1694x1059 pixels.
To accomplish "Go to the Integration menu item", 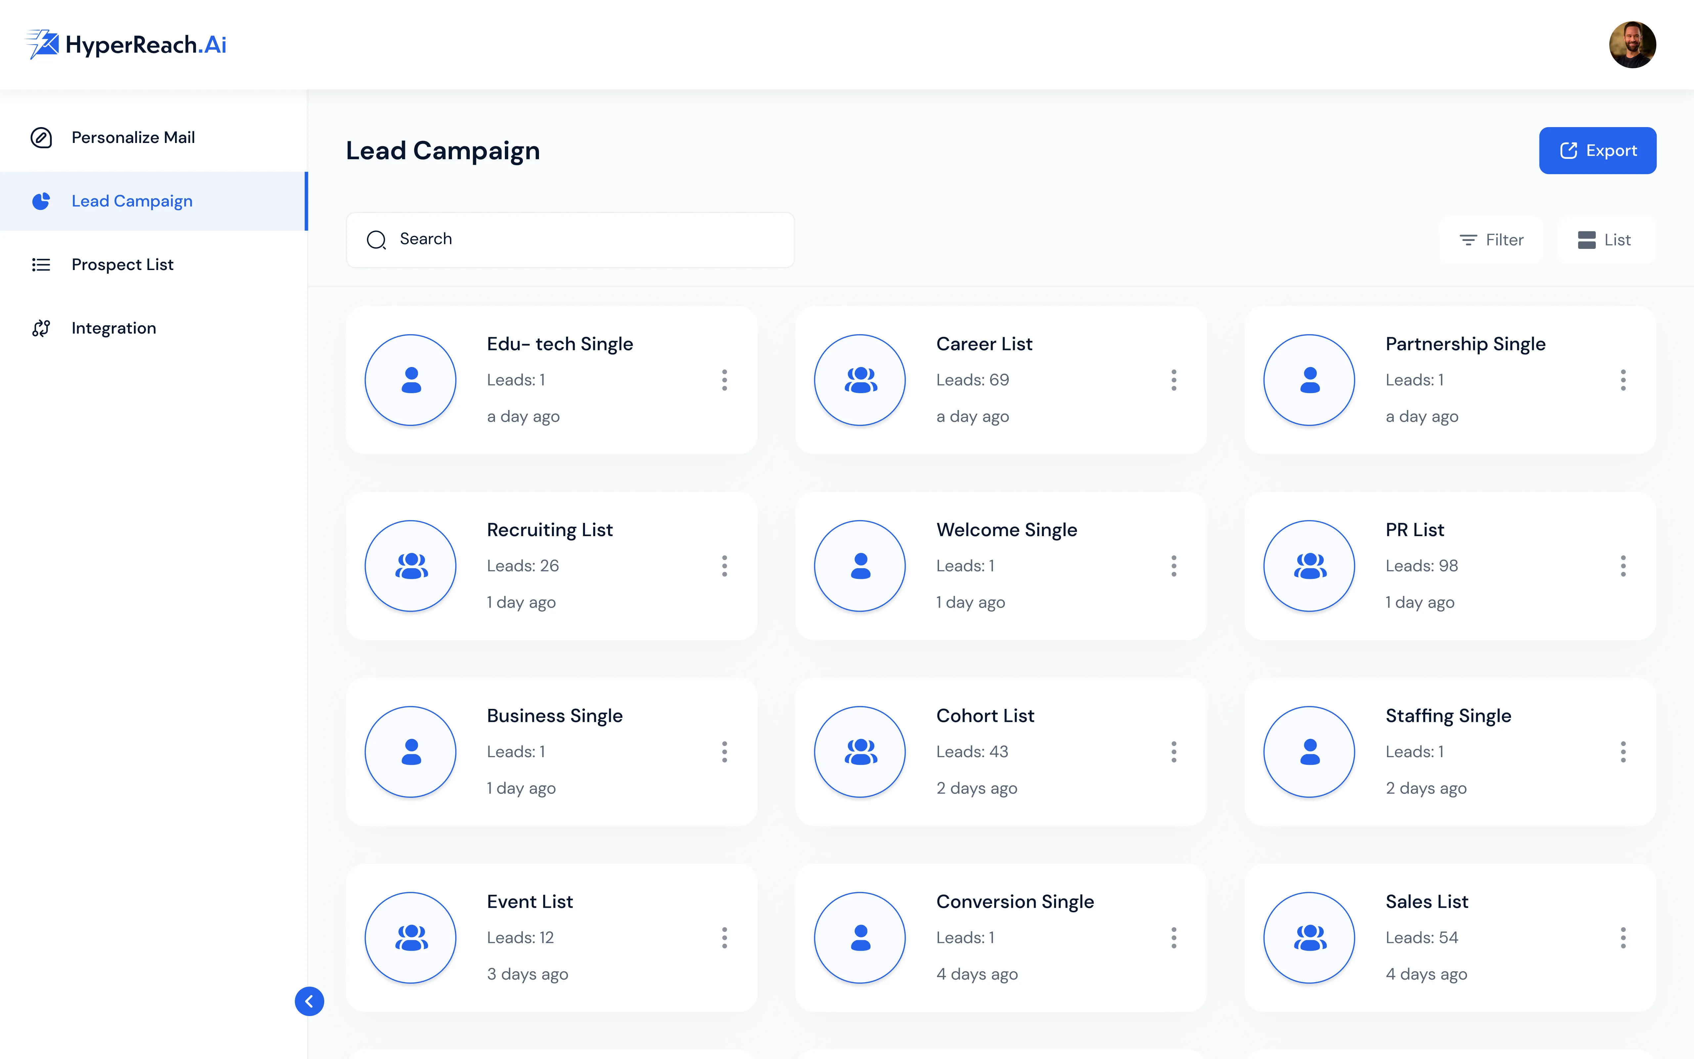I will (x=113, y=328).
